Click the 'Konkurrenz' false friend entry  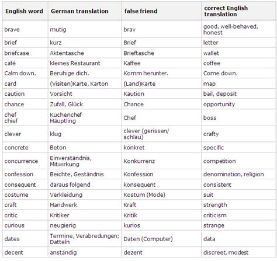click(x=139, y=161)
